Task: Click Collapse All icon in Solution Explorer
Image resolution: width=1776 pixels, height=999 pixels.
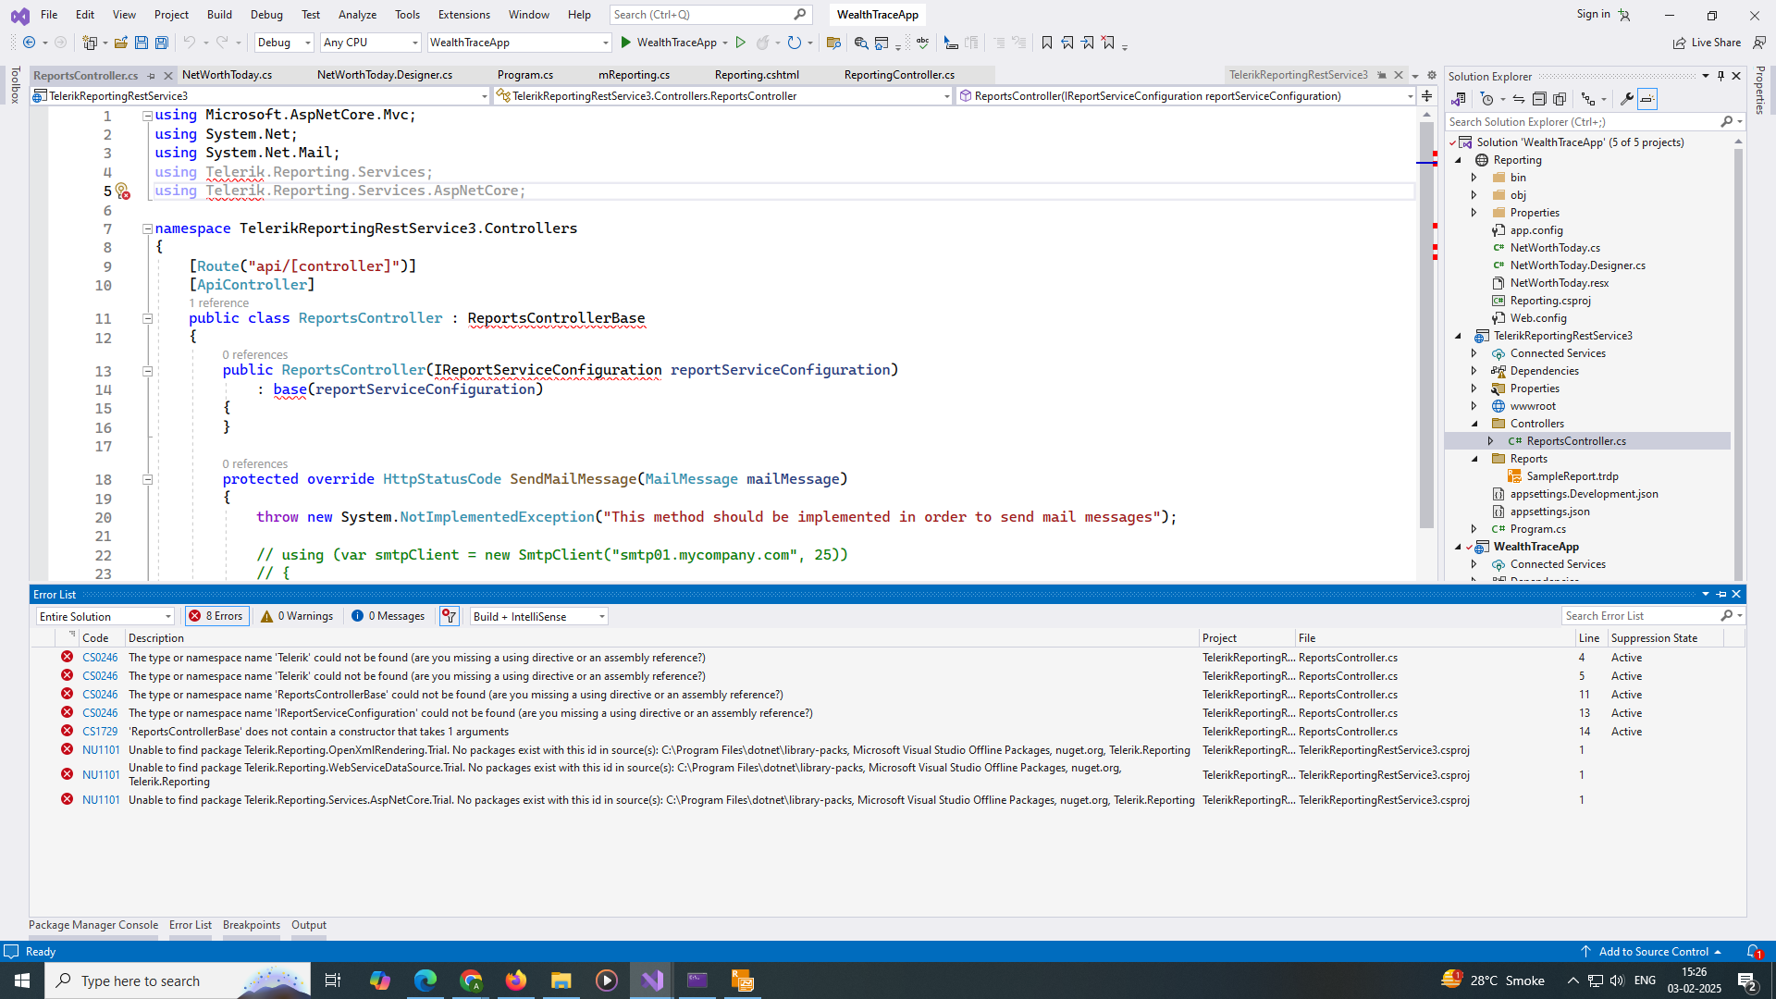Action: [1539, 99]
